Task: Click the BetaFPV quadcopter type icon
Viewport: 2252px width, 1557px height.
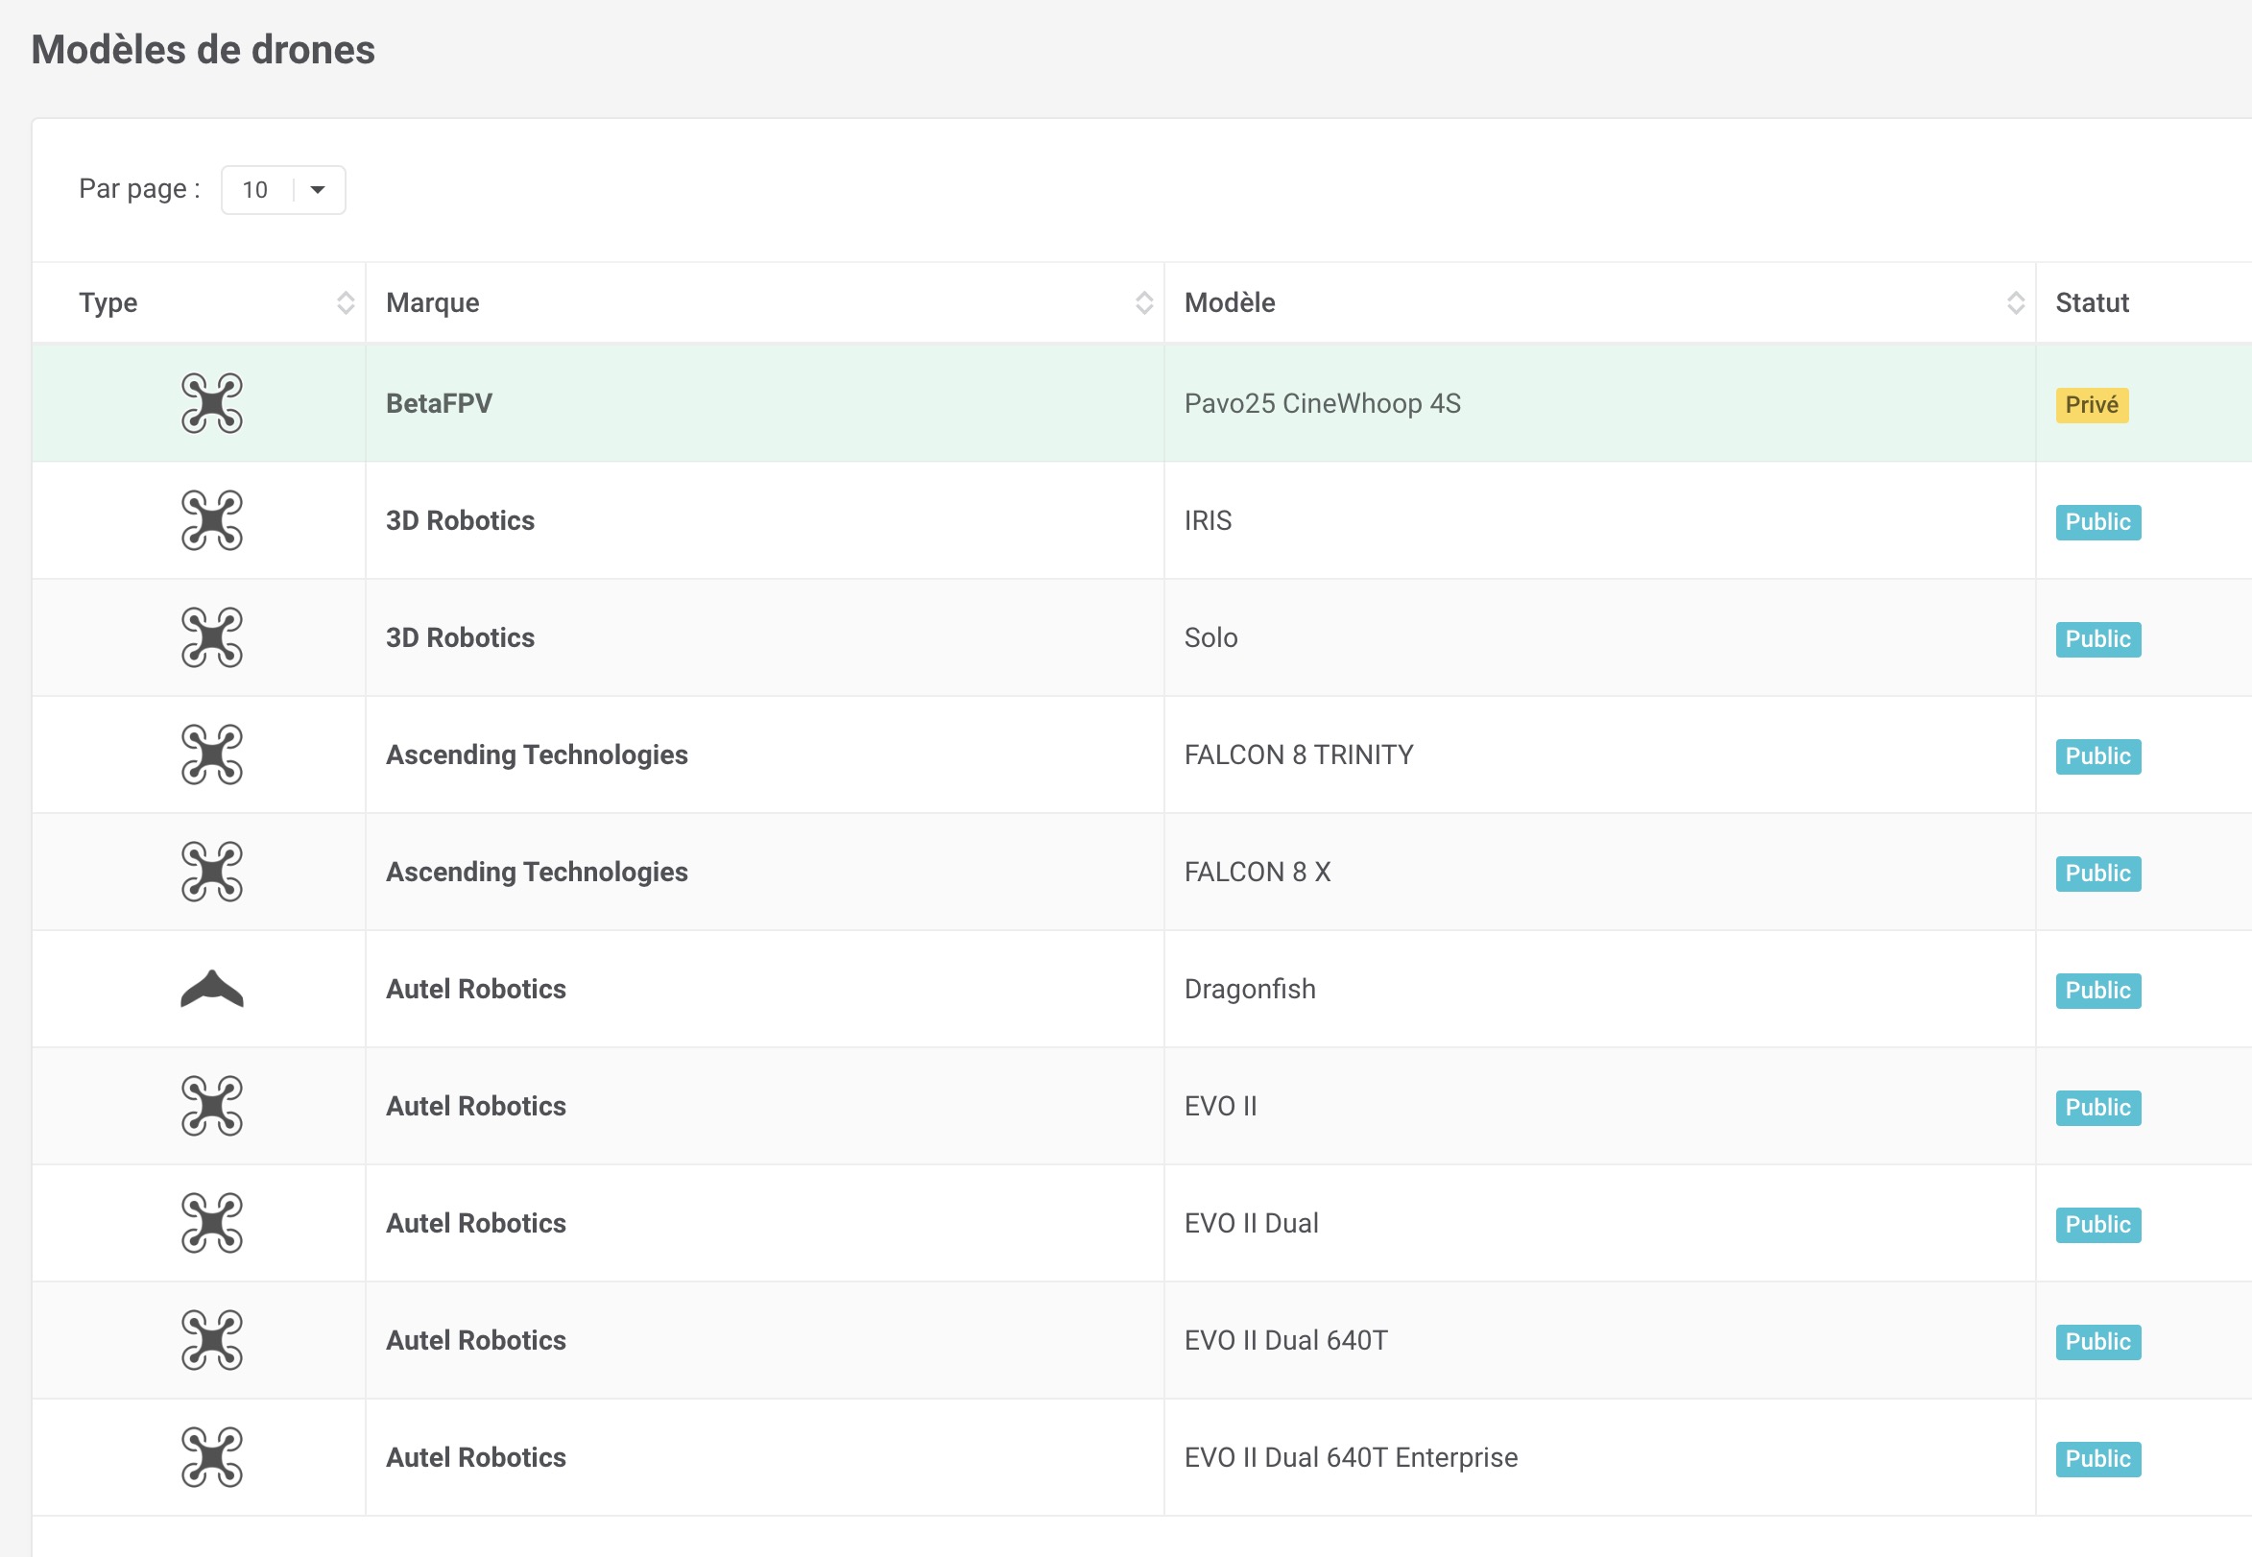Action: tap(211, 403)
